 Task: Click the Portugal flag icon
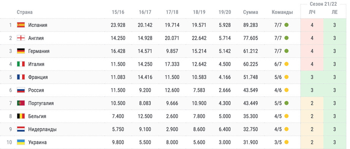(21, 103)
